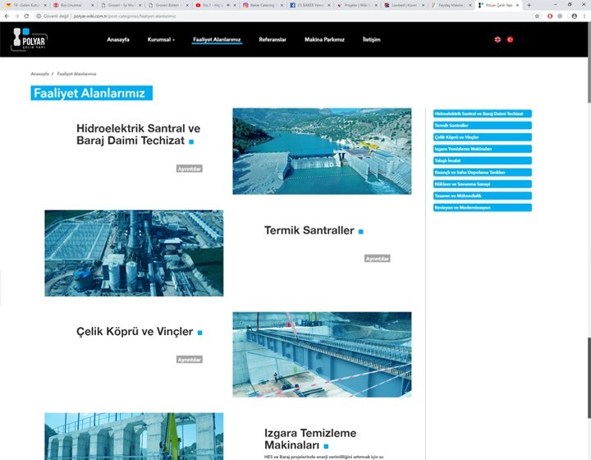Click Ayrıntılar under Çelik Köprü ve Vinçler
591x460 pixels.
(190, 359)
